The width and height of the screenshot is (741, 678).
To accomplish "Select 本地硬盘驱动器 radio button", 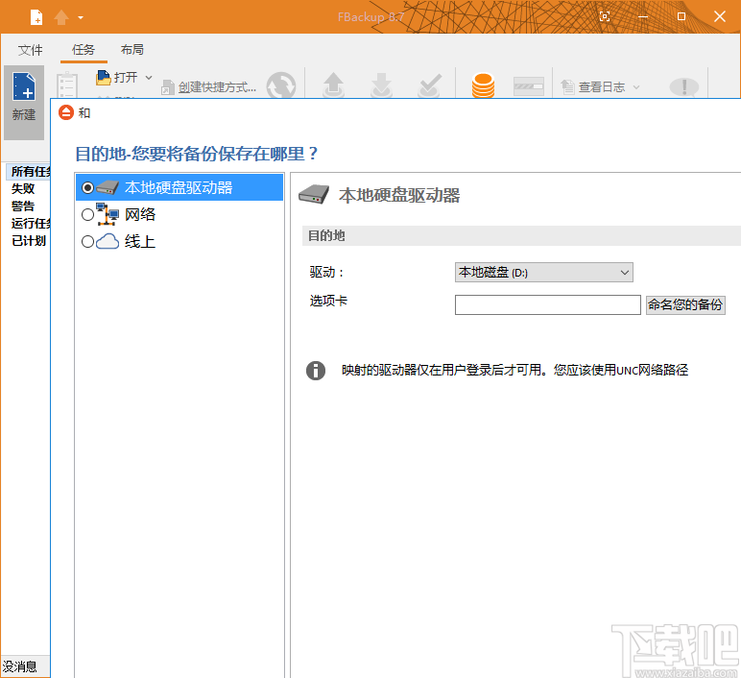I will click(x=87, y=188).
